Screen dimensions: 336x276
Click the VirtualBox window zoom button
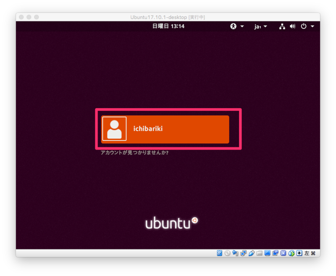(x=37, y=17)
